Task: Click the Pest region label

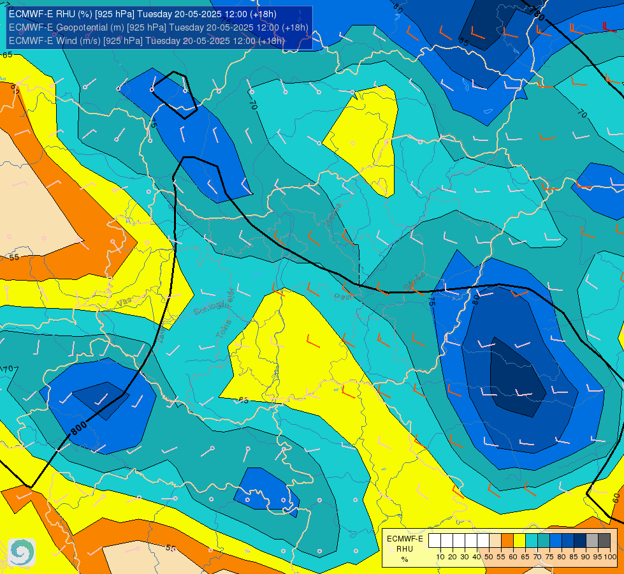Action: point(342,297)
